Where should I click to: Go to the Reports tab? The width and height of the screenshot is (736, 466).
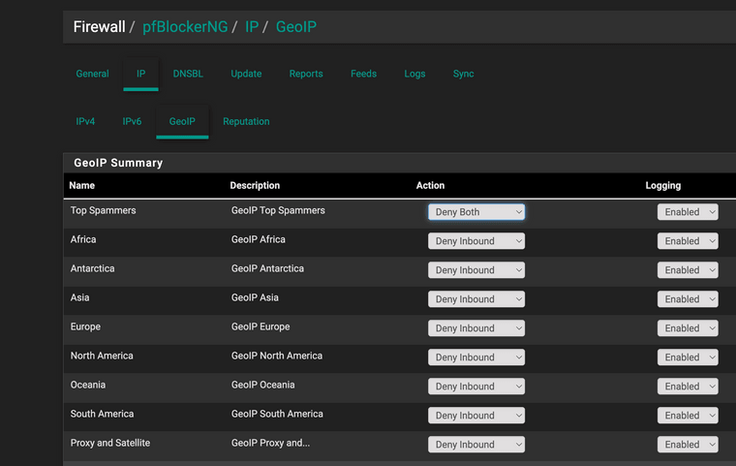[306, 74]
